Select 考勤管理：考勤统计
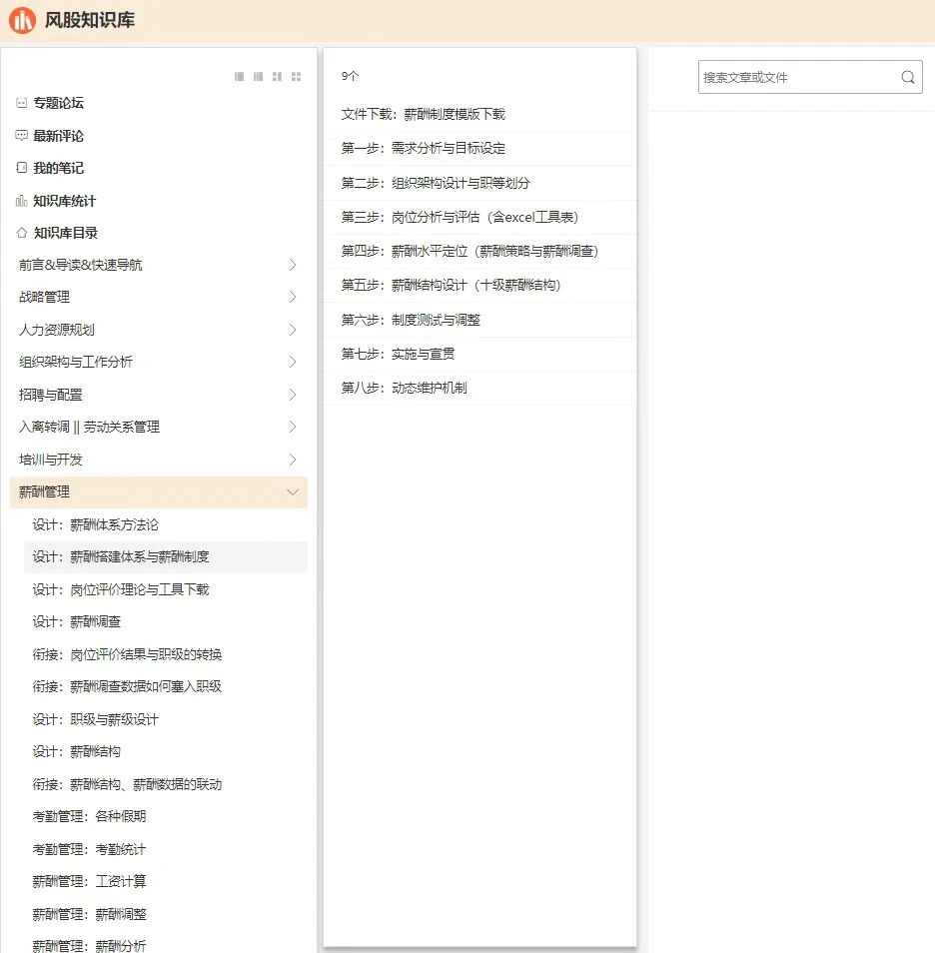The width and height of the screenshot is (935, 953). tap(89, 850)
